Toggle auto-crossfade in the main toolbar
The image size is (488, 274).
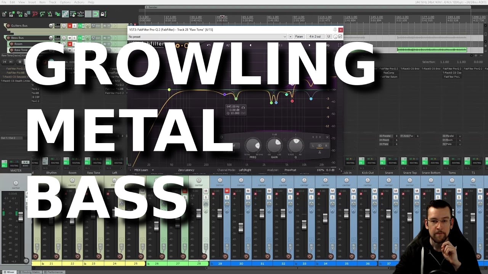pyautogui.click(x=58, y=14)
